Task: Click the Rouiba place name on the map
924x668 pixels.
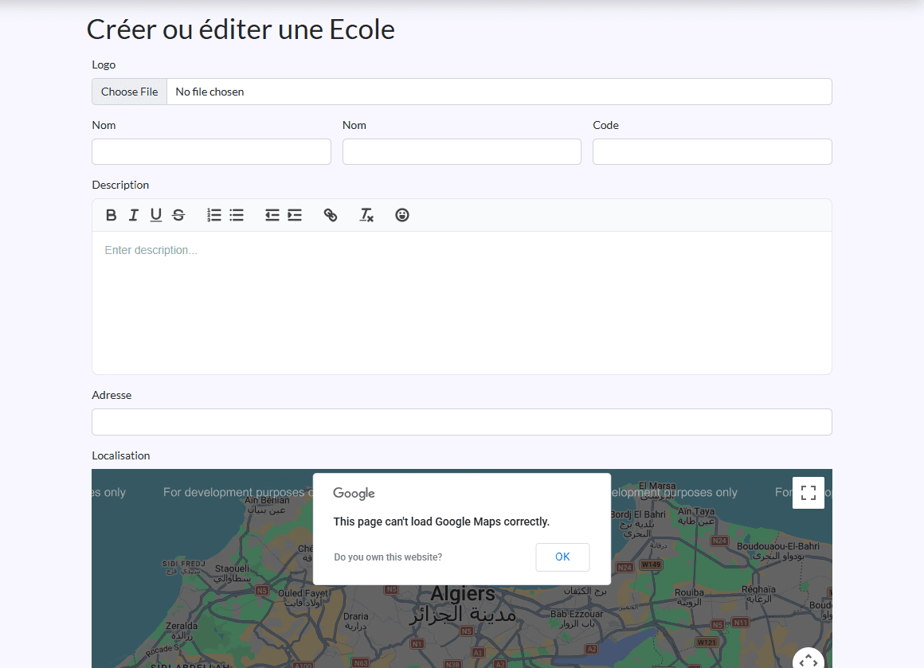Action: click(689, 592)
